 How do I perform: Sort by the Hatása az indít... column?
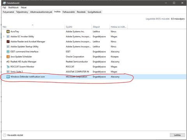tap(118, 27)
